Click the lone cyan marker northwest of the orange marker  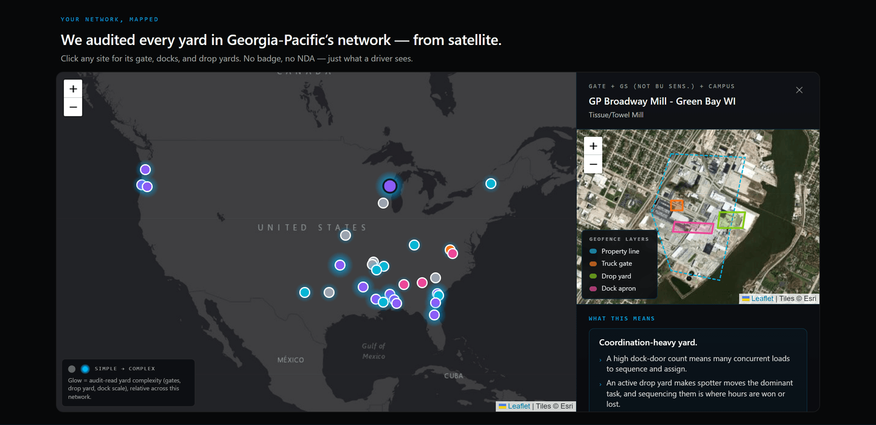(x=414, y=245)
